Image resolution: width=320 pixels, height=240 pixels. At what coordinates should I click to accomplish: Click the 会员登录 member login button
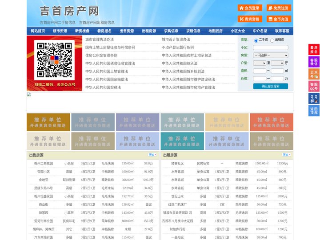(250, 8)
